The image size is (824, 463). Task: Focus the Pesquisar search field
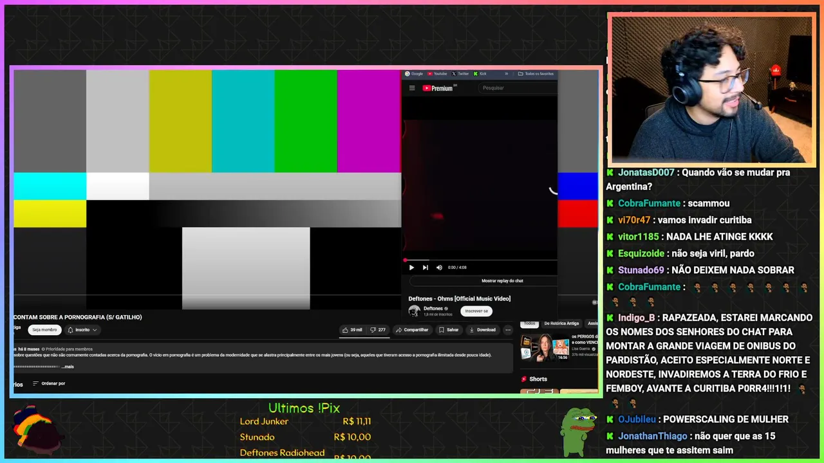(518, 88)
